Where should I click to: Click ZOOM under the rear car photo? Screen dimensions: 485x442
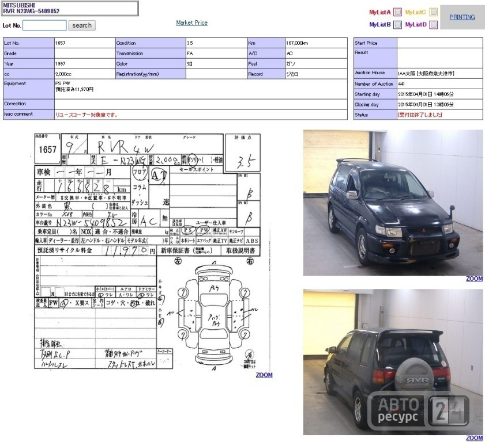click(x=474, y=437)
